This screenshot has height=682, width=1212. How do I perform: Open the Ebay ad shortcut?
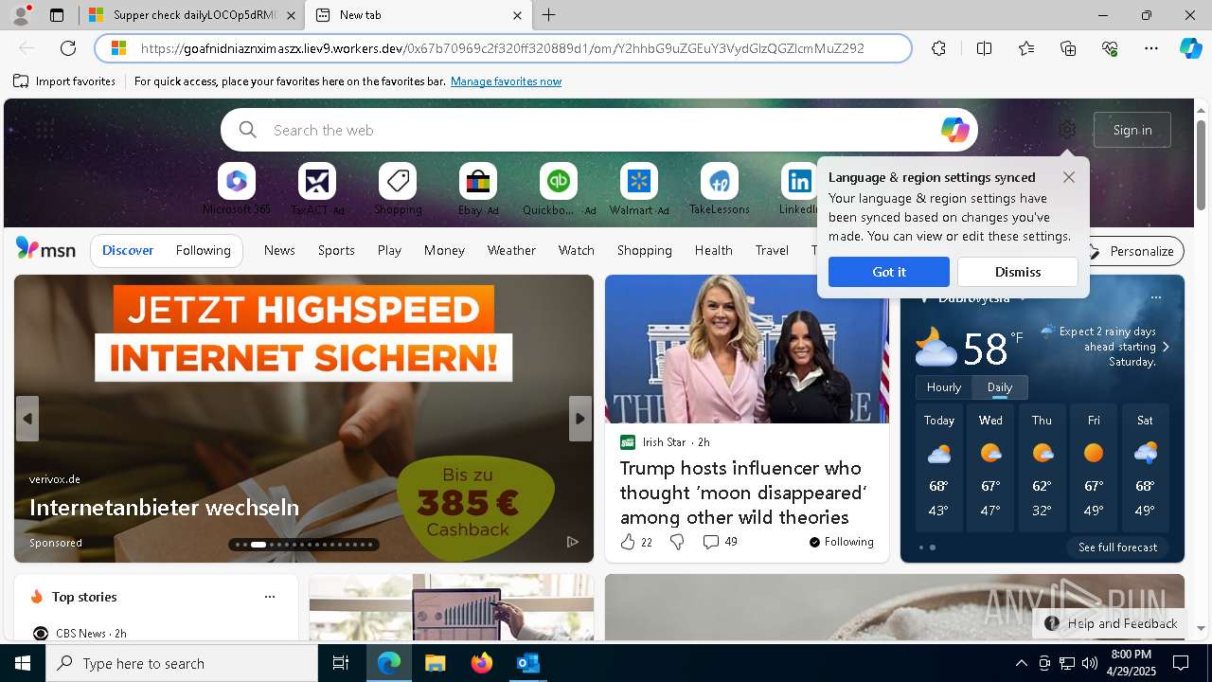click(x=478, y=188)
